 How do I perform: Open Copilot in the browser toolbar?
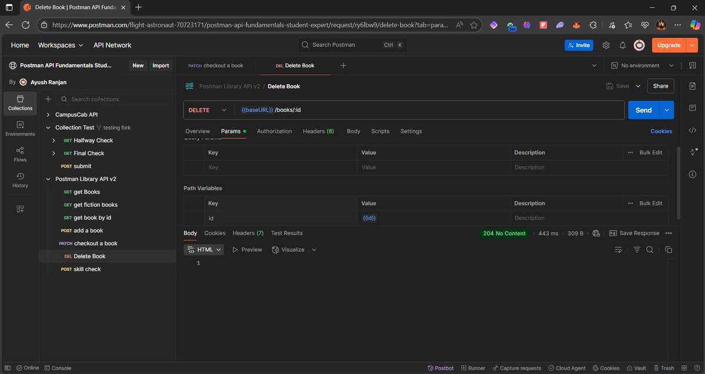(x=695, y=25)
